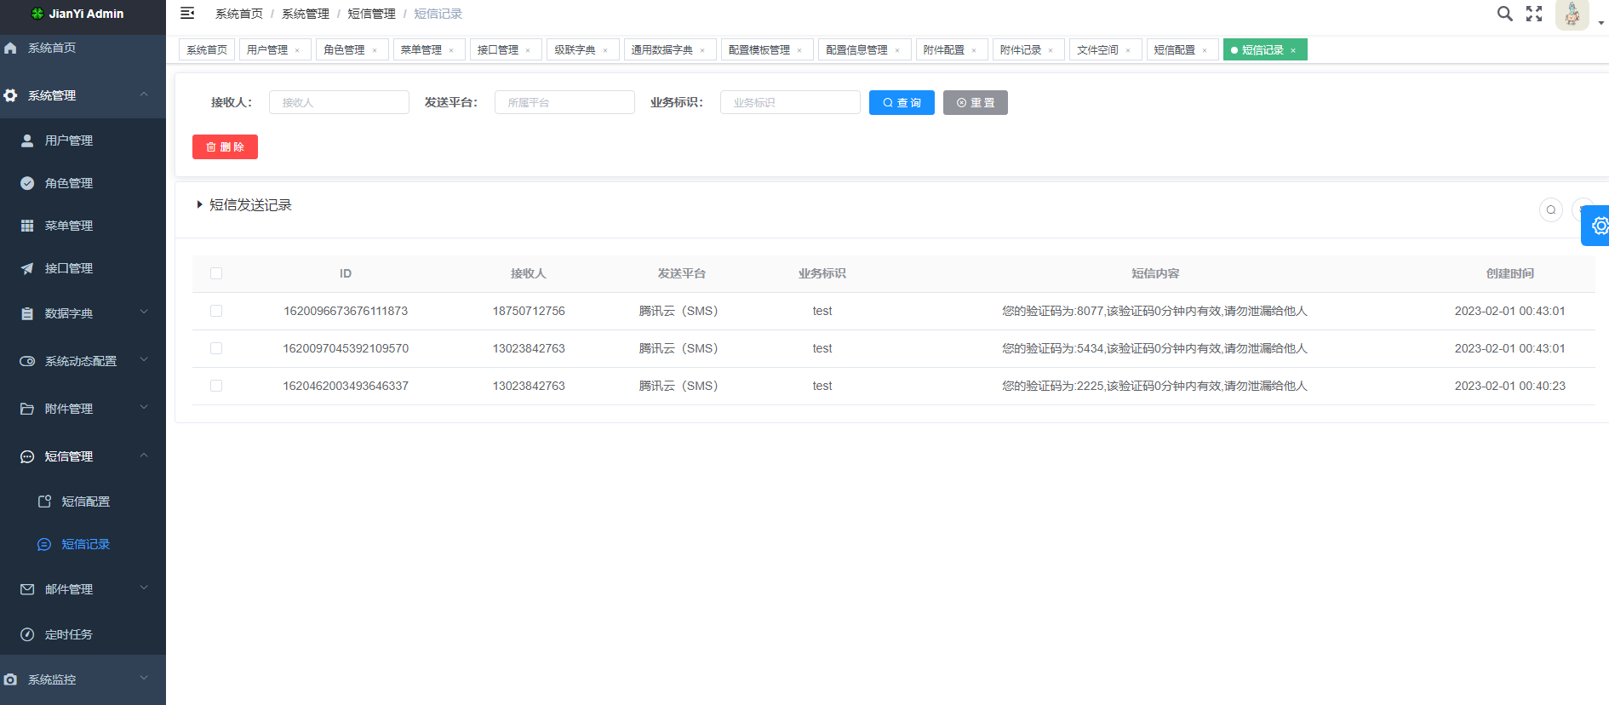This screenshot has width=1609, height=705.
Task: Toggle search area with circular magnifier icon
Action: tap(1551, 209)
